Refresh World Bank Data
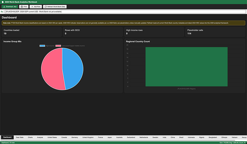 coord(55,7)
